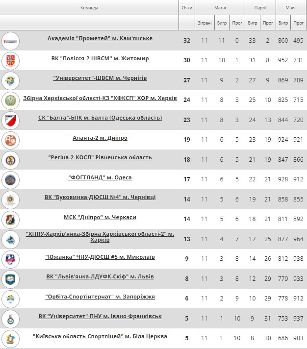Click the Академія "Прометей" team logo
Image resolution: width=307 pixels, height=349 pixels.
(x=10, y=41)
